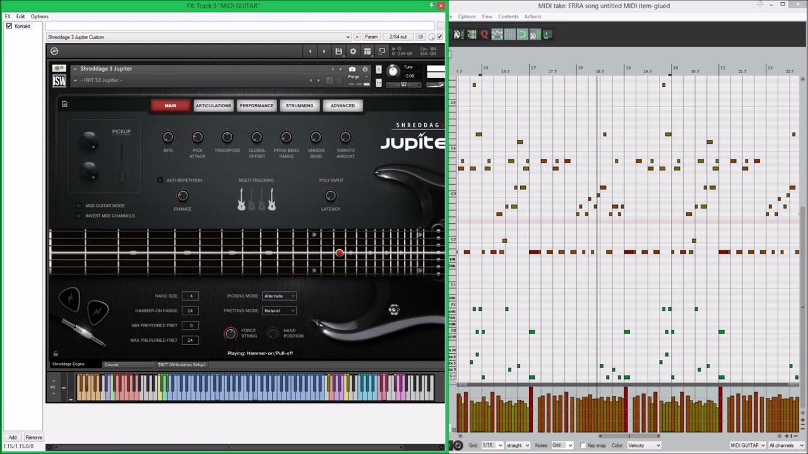
Task: Show instrument info icon
Action: 365,69
